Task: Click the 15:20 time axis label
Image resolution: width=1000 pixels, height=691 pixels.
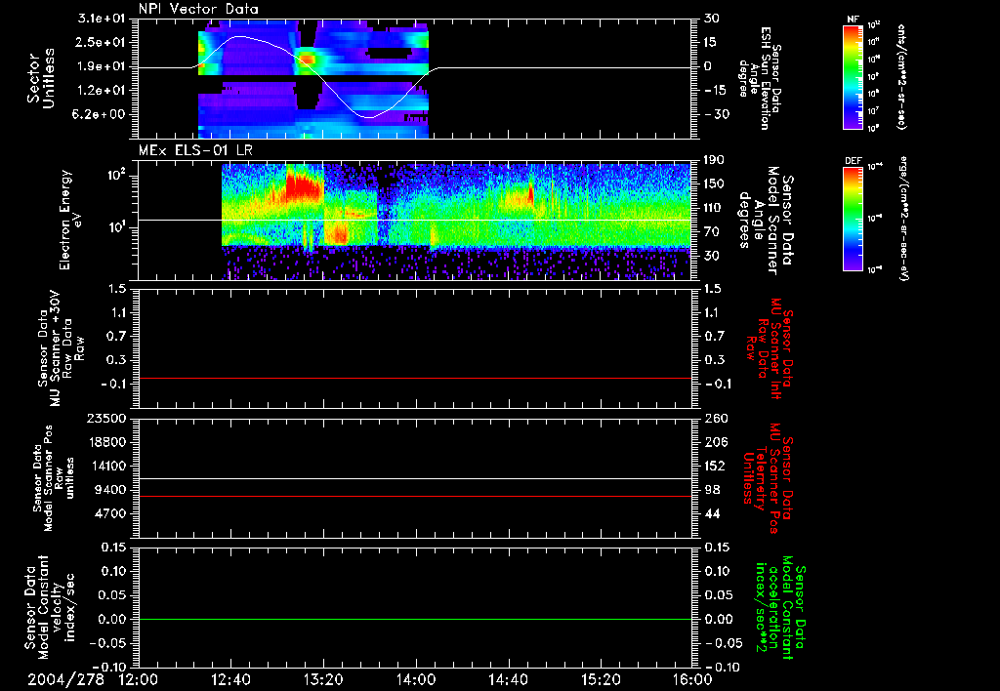Action: (601, 679)
